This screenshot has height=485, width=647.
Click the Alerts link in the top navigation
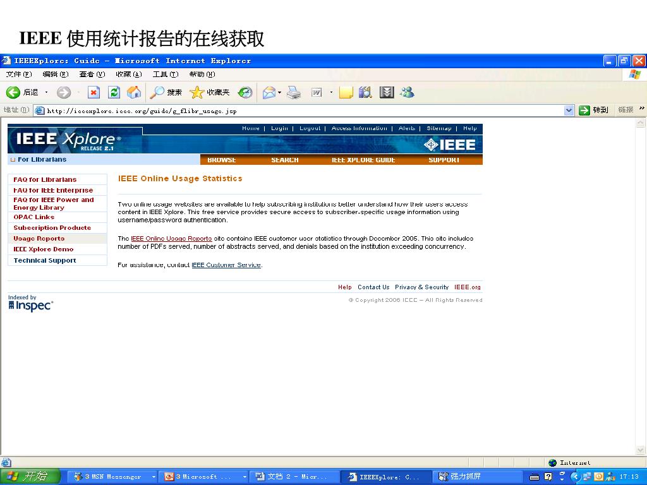coord(407,128)
